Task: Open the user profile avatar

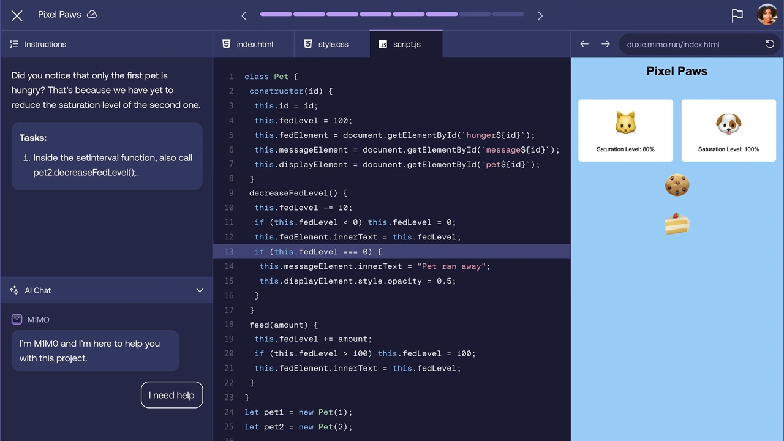Action: pyautogui.click(x=767, y=15)
